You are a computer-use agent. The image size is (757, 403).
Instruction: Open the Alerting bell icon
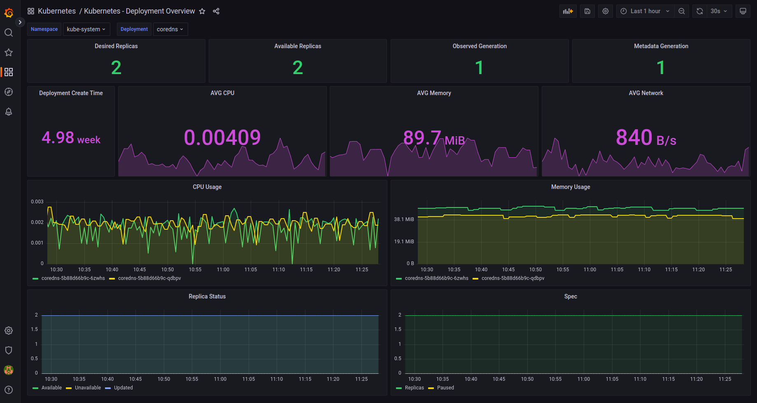pos(9,112)
